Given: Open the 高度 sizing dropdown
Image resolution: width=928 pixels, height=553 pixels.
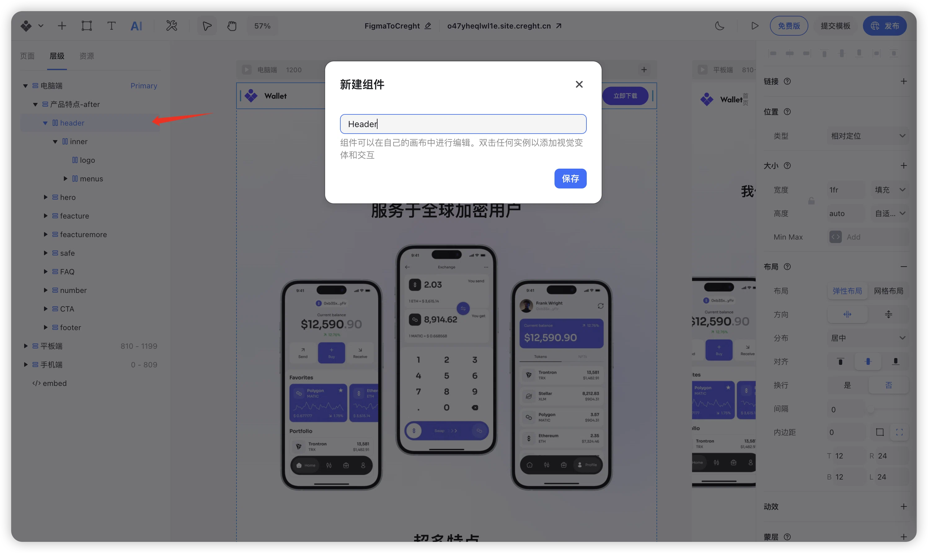Looking at the screenshot, I should 890,214.
